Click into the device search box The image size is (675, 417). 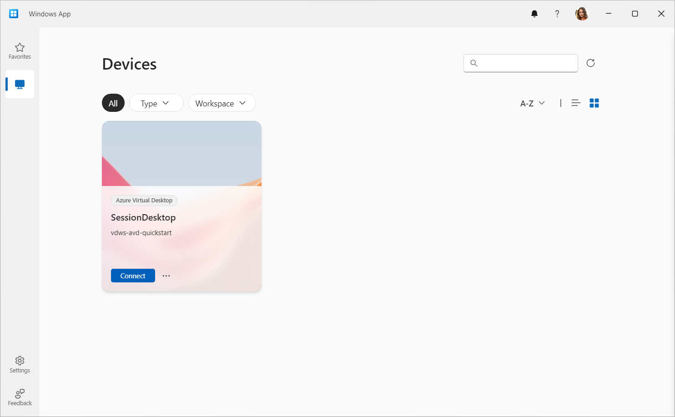[x=521, y=63]
